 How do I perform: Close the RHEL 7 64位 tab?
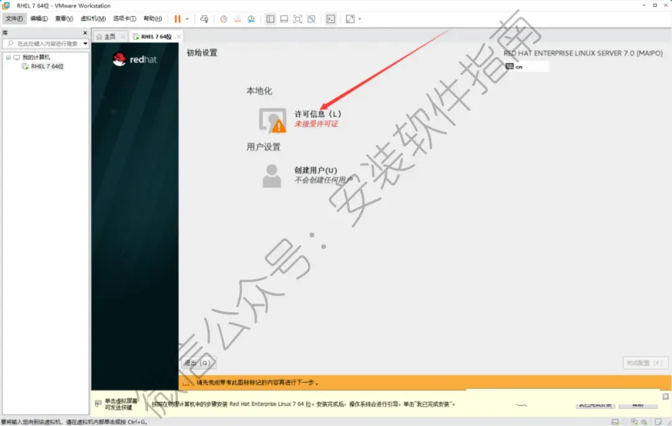pos(179,37)
